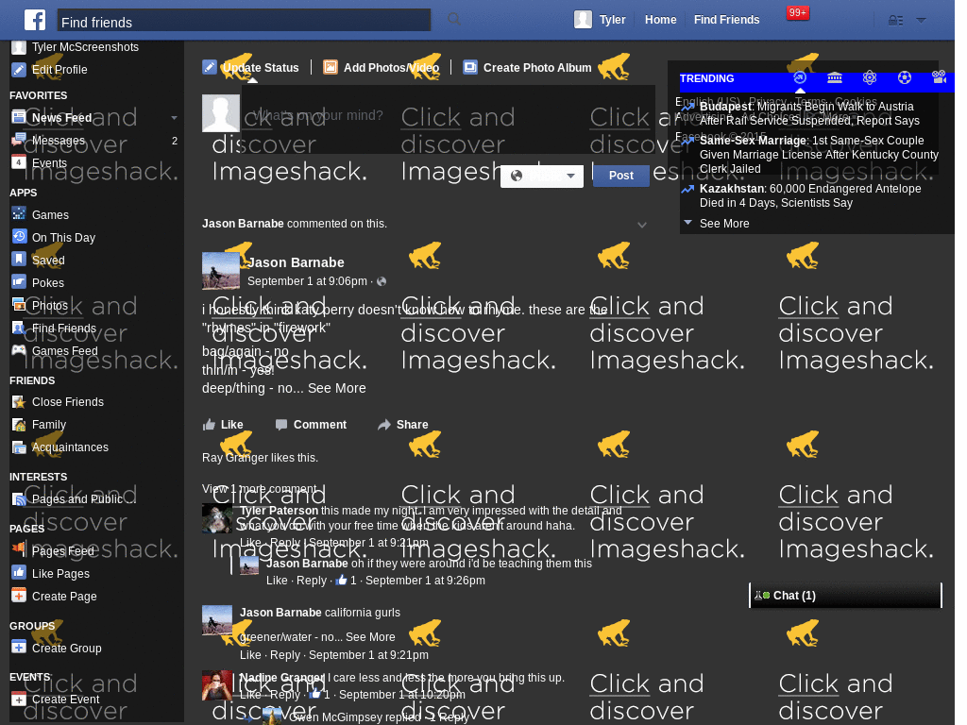Click the Close Friends star icon
The height and width of the screenshot is (725, 967).
point(19,402)
